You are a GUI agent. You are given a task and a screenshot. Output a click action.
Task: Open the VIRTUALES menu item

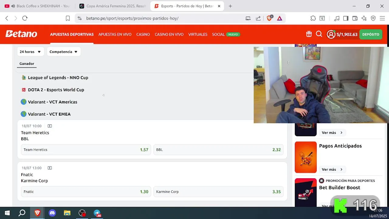point(198,34)
